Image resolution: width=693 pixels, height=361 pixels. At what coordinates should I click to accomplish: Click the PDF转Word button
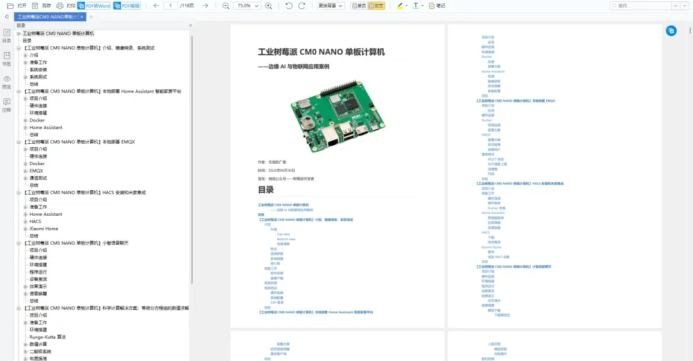(94, 6)
